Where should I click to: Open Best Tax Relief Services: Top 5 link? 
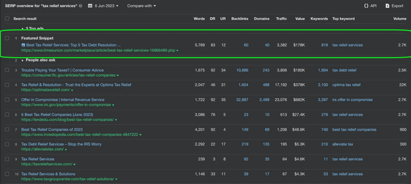pos(73,45)
